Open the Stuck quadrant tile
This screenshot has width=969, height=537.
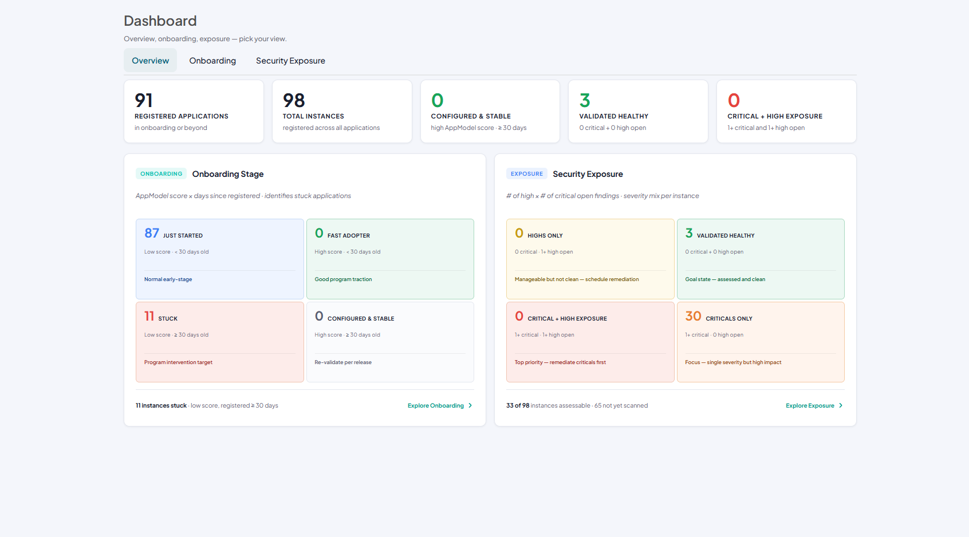click(x=220, y=342)
